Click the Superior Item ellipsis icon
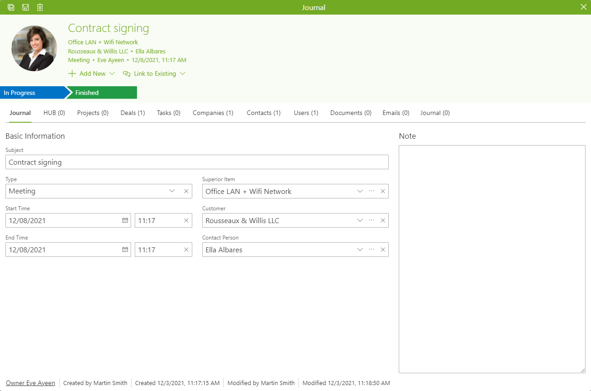 pos(371,191)
